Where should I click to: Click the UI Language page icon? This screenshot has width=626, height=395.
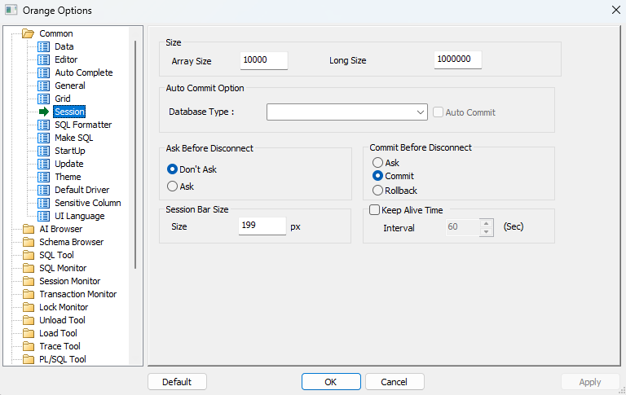tap(43, 216)
